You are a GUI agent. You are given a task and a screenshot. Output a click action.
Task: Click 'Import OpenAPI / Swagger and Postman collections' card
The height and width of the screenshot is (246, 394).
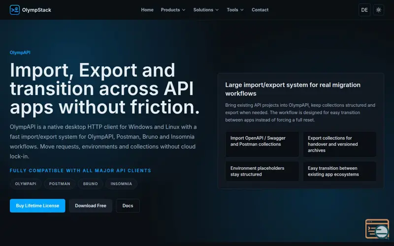262,144
